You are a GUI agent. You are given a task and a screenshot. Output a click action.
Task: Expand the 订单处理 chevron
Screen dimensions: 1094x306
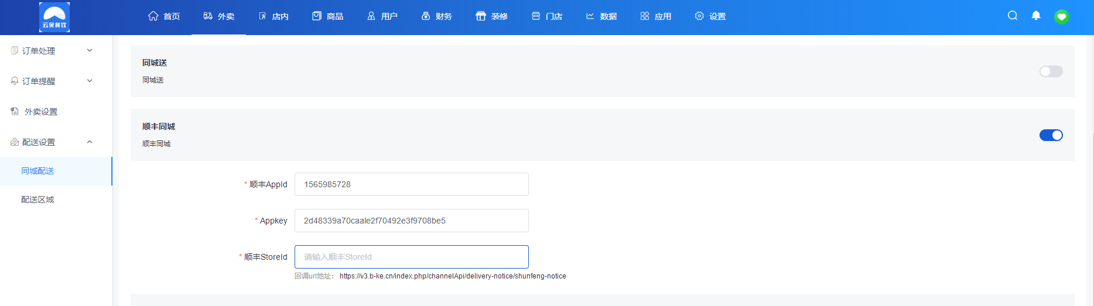90,50
